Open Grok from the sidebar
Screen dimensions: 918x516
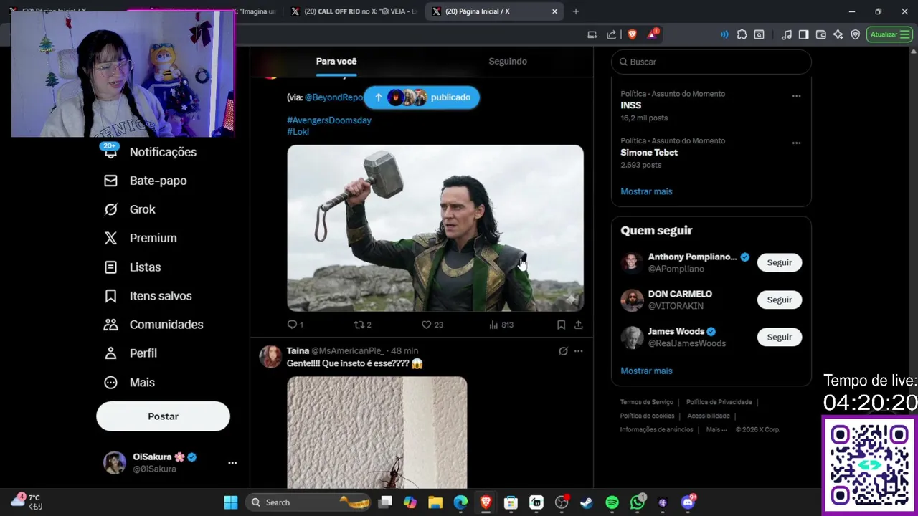130,209
